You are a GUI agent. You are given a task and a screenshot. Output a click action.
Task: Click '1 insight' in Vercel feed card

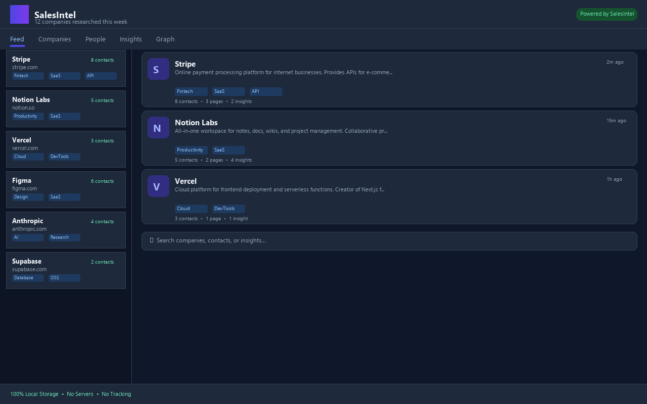(x=238, y=219)
